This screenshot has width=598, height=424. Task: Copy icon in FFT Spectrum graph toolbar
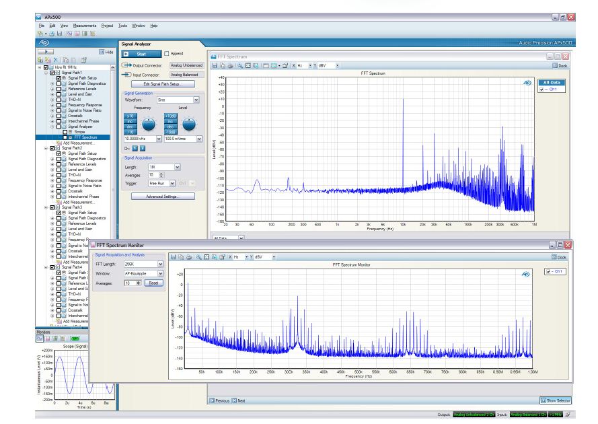(223, 66)
